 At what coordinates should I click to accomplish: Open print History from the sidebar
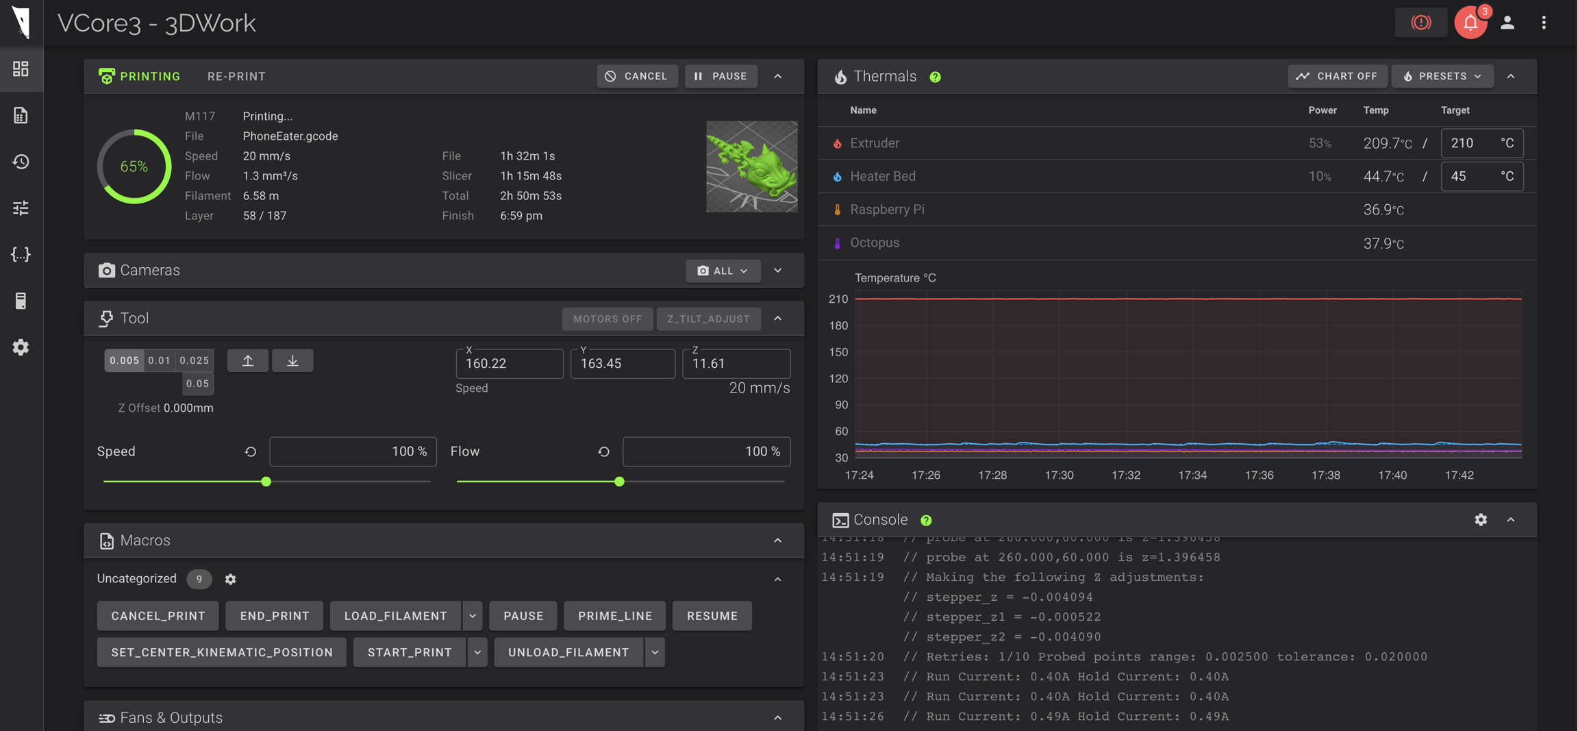21,162
